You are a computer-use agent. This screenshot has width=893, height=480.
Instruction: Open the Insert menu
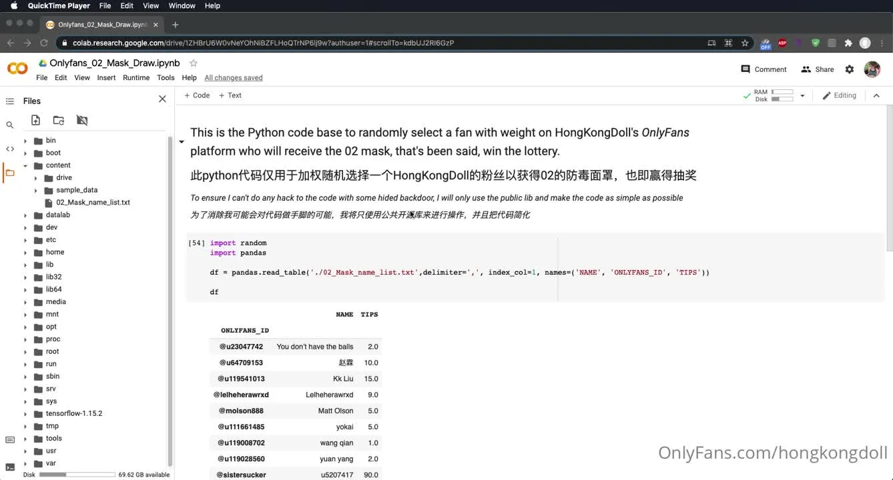coord(106,78)
